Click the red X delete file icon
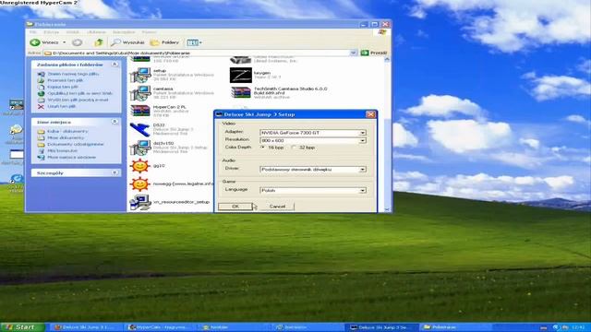This screenshot has width=591, height=332. [41, 107]
